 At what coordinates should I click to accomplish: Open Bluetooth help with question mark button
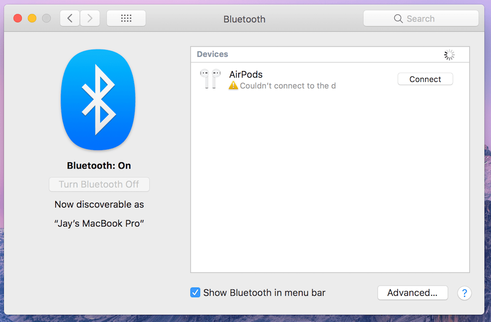click(464, 293)
